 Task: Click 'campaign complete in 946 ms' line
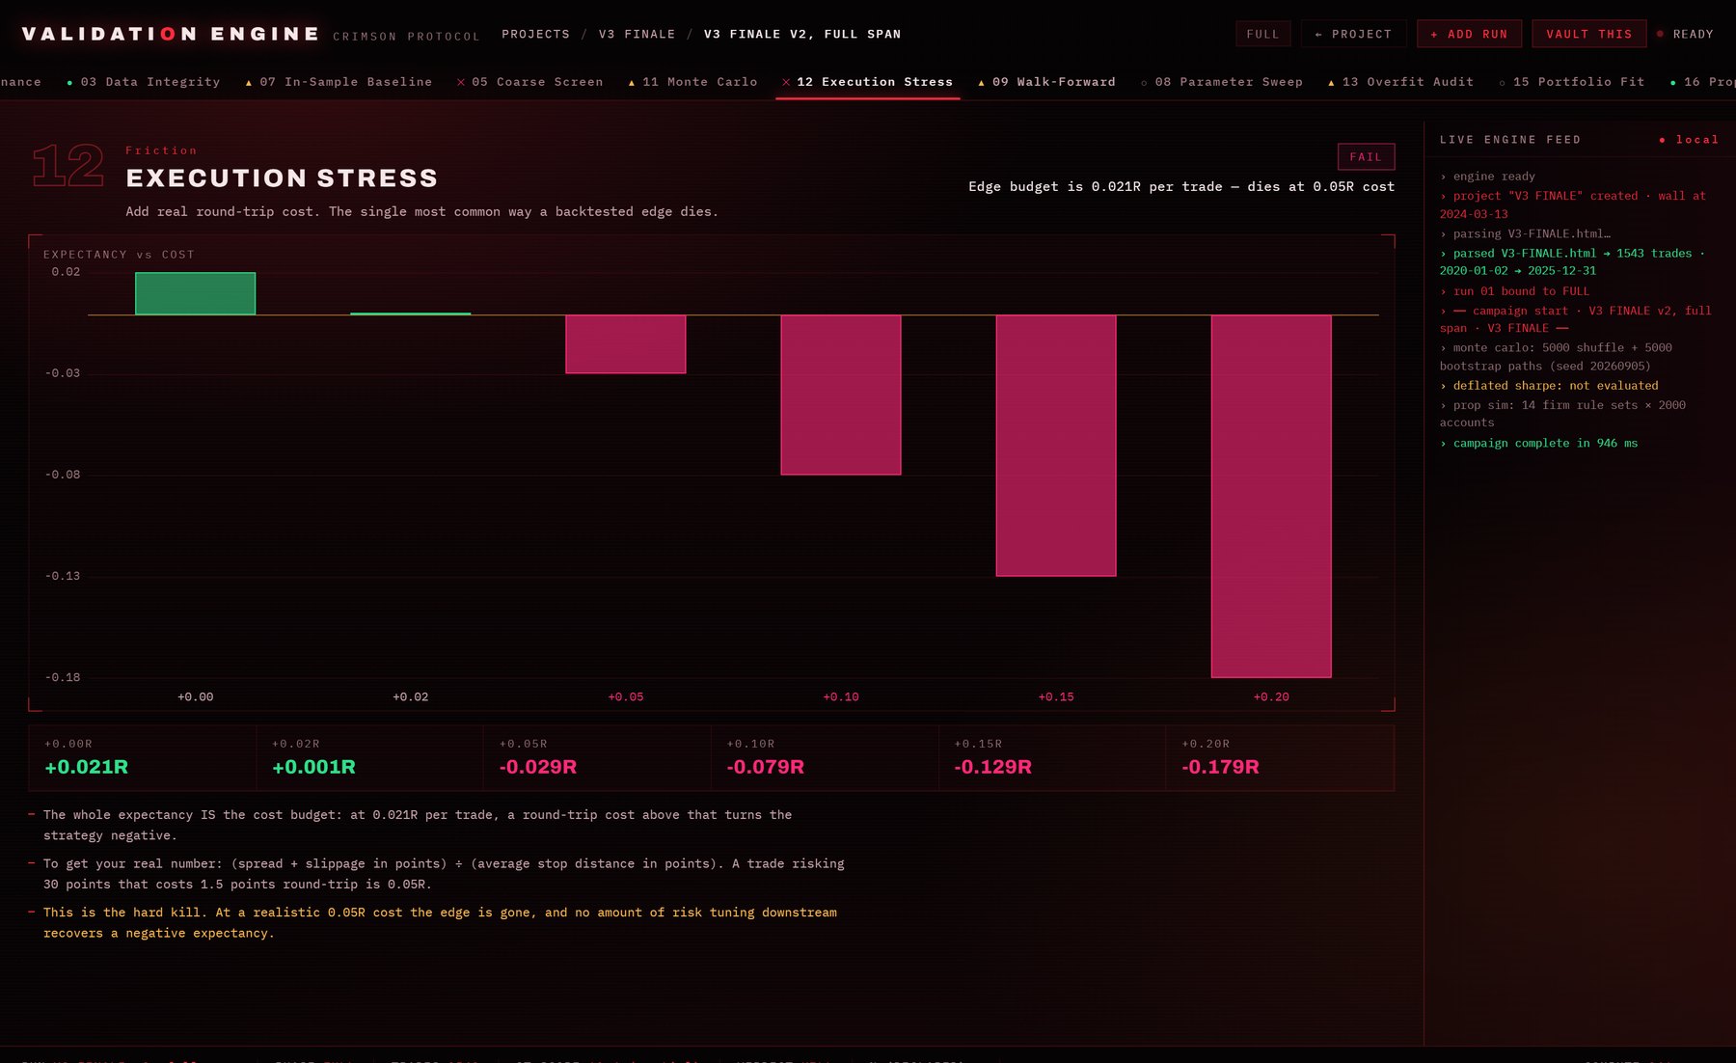point(1538,443)
